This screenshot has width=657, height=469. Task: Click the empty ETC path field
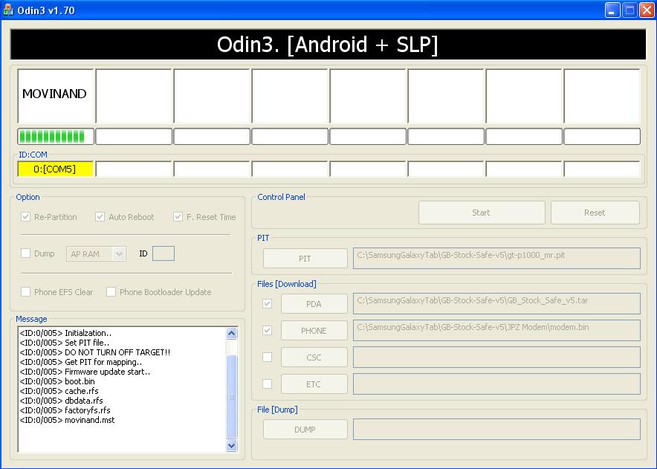[496, 384]
